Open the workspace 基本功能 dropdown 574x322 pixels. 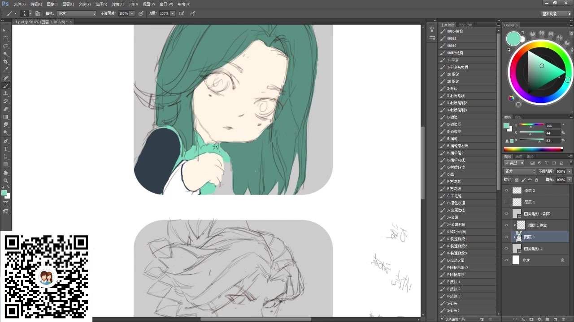coord(556,13)
